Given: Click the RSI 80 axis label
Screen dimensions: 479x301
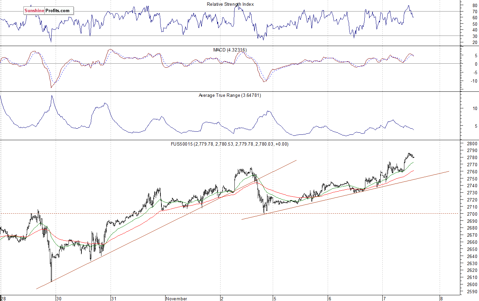Looking at the screenshot, I should point(475,6).
